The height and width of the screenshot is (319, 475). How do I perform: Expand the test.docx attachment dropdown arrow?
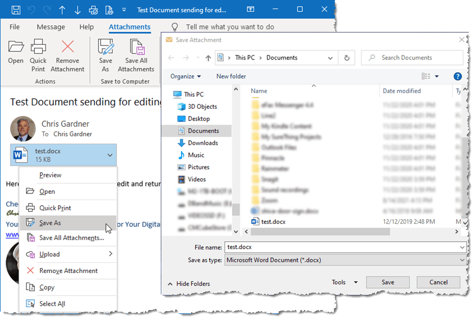tap(110, 155)
